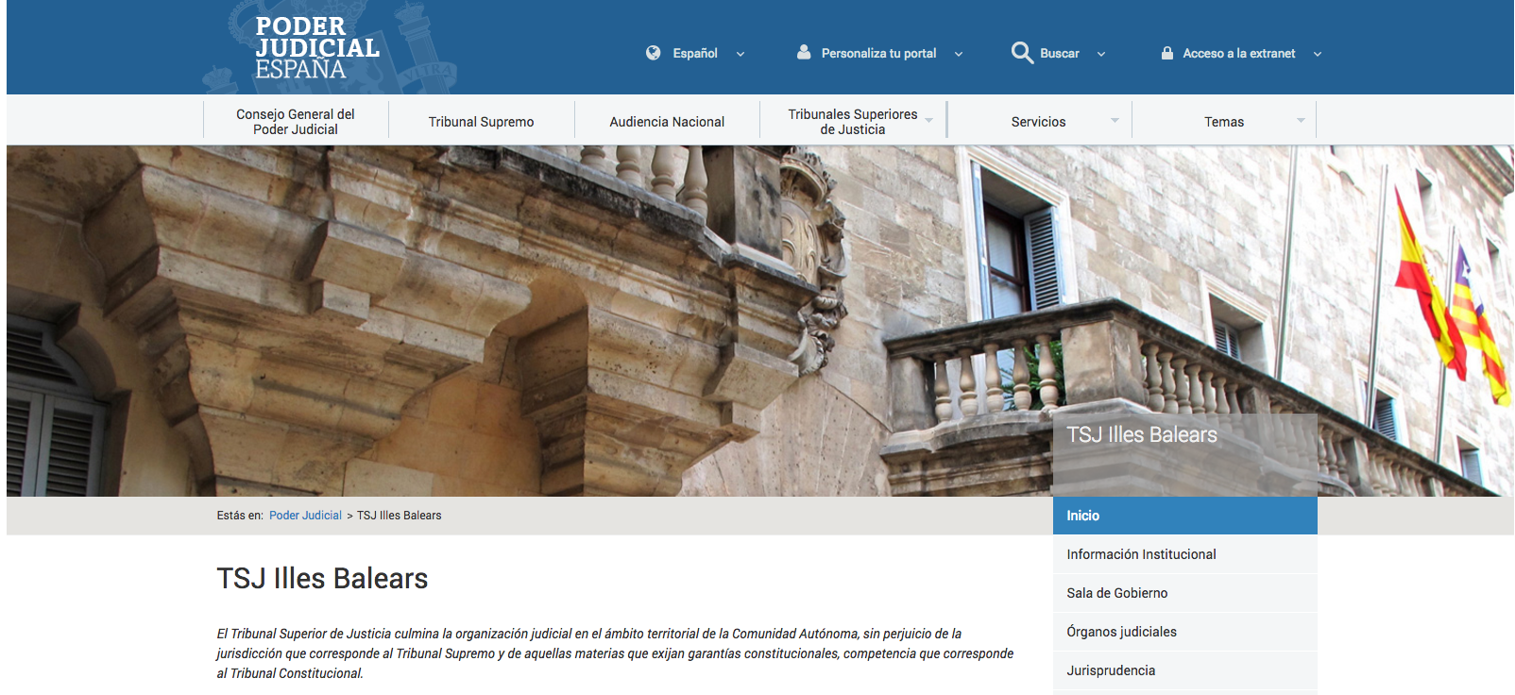
Task: Follow the Poder Judicial breadcrumb link
Action: click(x=305, y=516)
